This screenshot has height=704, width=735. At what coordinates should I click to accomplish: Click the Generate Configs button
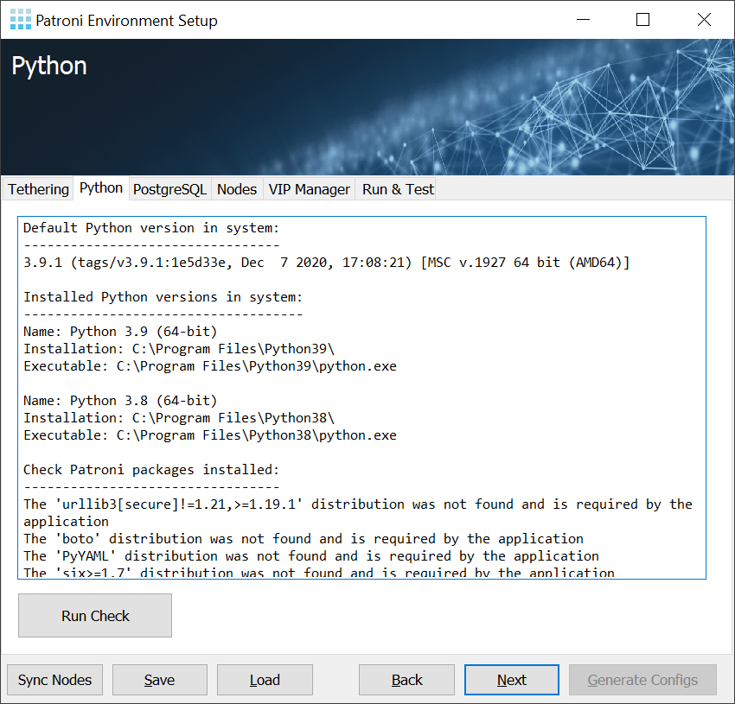coord(642,680)
